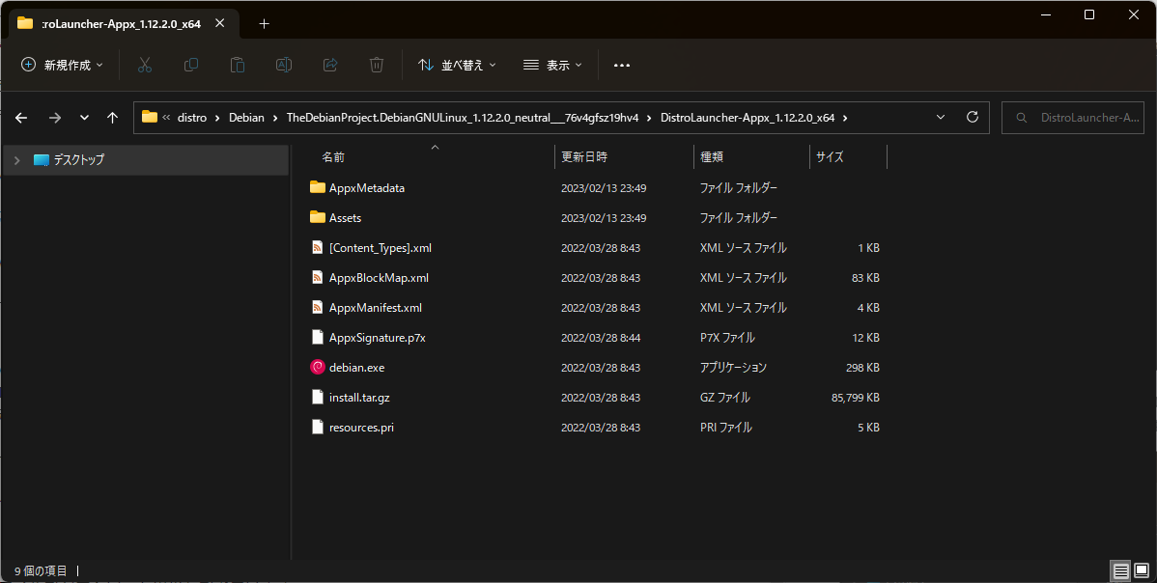Click the 9 個の項目 status text
The width and height of the screenshot is (1157, 583).
click(41, 570)
